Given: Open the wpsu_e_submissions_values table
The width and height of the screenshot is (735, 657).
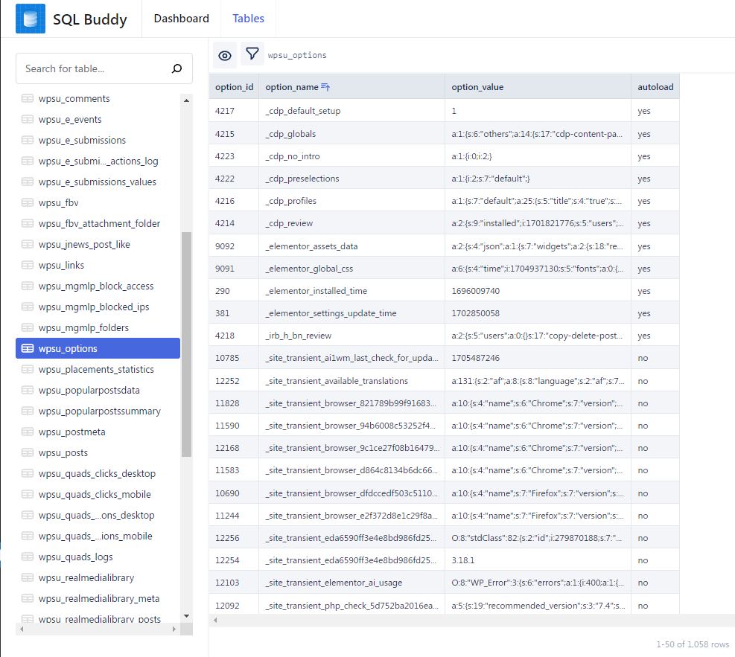Looking at the screenshot, I should click(98, 182).
